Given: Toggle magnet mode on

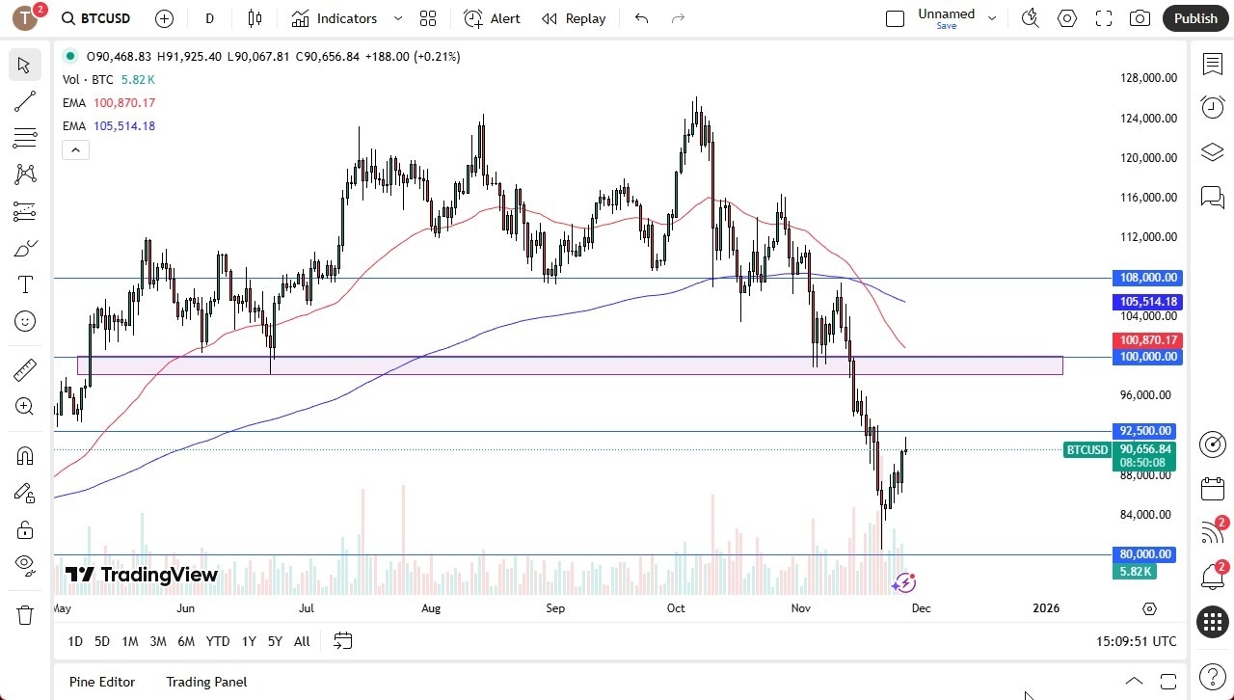Looking at the screenshot, I should click(x=25, y=454).
